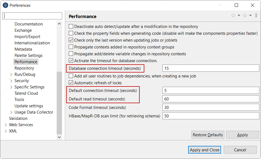This screenshot has height=159, width=261.
Task: Click the Talend Preferences window icon
Action: coord(5,5)
